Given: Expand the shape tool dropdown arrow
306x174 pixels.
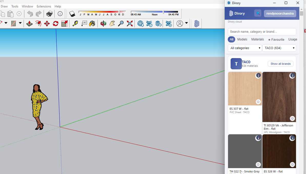Looking at the screenshot, I should pos(20,23).
